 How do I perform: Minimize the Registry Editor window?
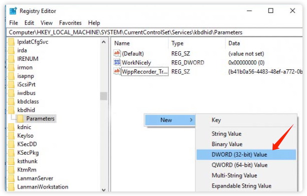[249, 11]
